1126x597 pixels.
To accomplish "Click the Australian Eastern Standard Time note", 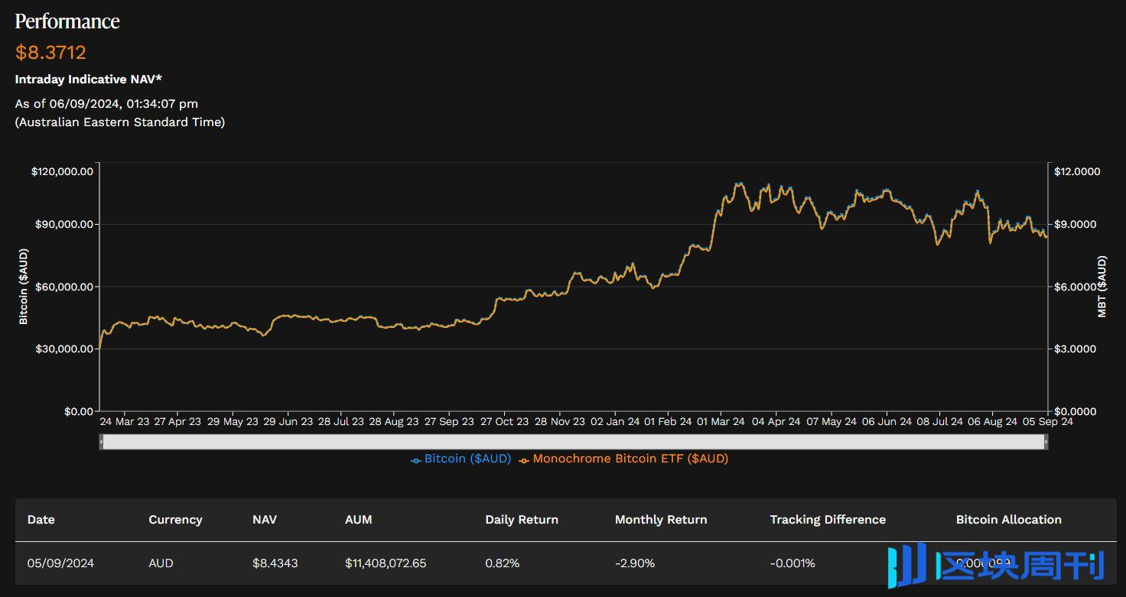I will pyautogui.click(x=120, y=122).
